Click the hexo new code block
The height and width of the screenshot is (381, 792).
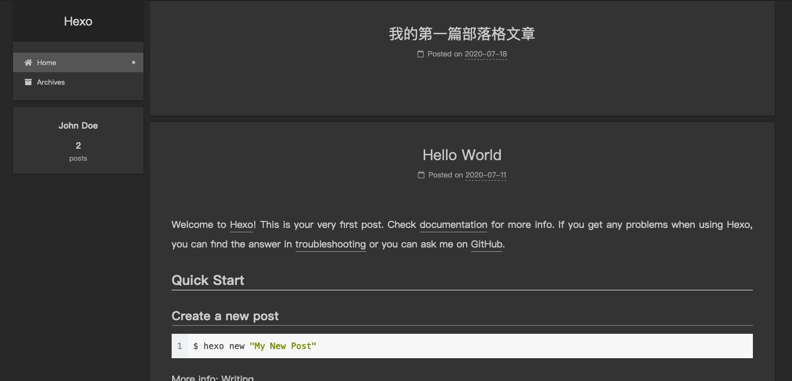pyautogui.click(x=462, y=346)
